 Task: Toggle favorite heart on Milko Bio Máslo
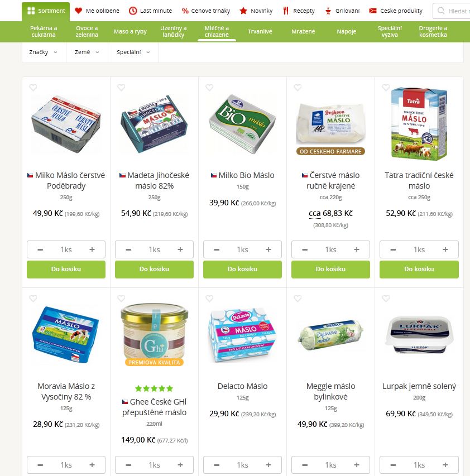click(209, 88)
